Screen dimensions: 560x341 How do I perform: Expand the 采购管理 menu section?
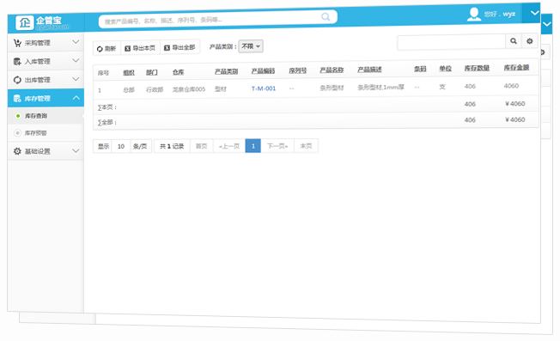tap(46, 42)
